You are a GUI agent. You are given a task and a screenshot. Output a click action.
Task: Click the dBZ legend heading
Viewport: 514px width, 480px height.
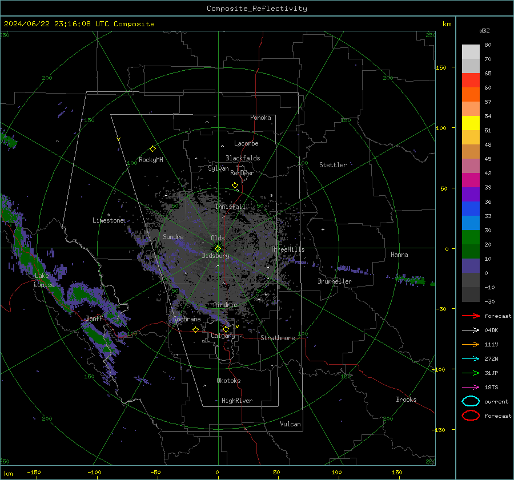(x=484, y=30)
